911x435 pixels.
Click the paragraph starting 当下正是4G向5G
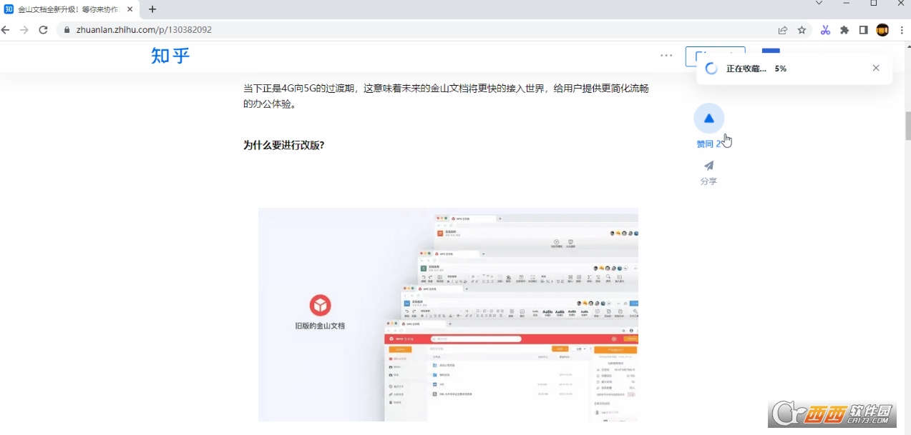tap(446, 96)
